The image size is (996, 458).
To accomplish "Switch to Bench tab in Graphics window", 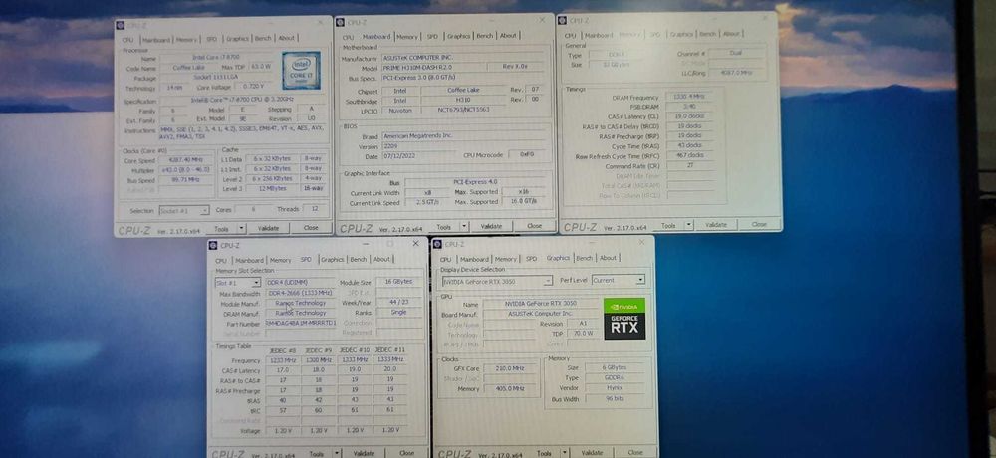I will 585,258.
